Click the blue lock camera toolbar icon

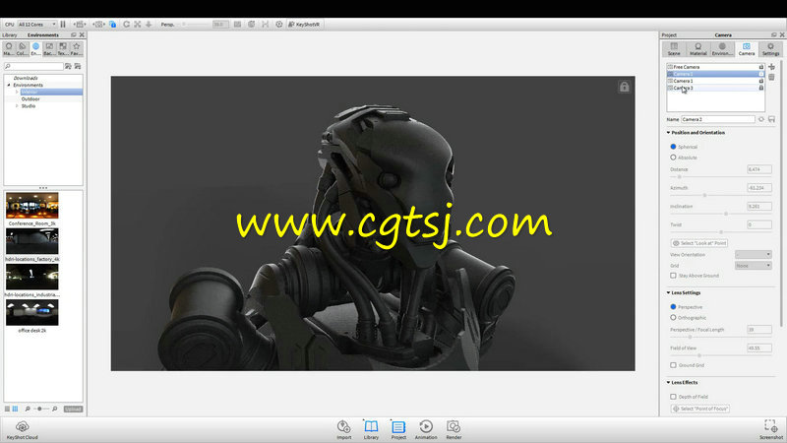click(x=112, y=24)
